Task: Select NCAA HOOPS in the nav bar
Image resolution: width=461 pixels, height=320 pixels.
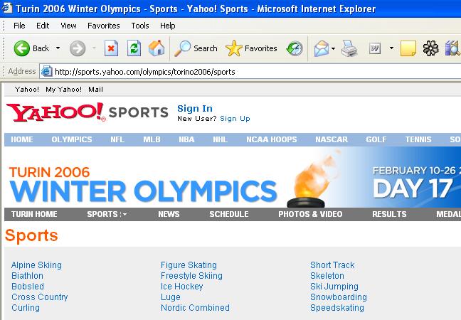Action: point(272,139)
